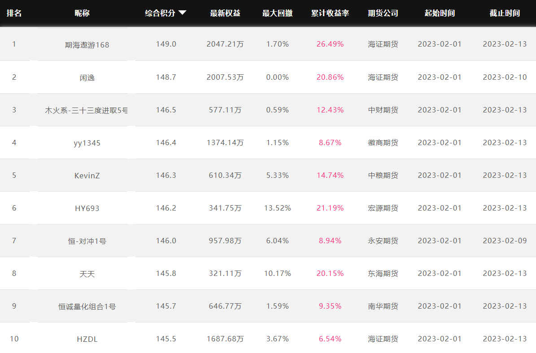Open the nickname HZDL
This screenshot has width=536, height=353.
click(x=87, y=339)
